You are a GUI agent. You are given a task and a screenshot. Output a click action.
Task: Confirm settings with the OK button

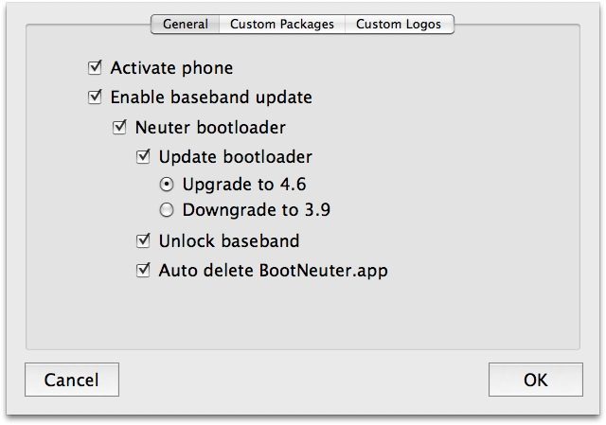coord(535,381)
